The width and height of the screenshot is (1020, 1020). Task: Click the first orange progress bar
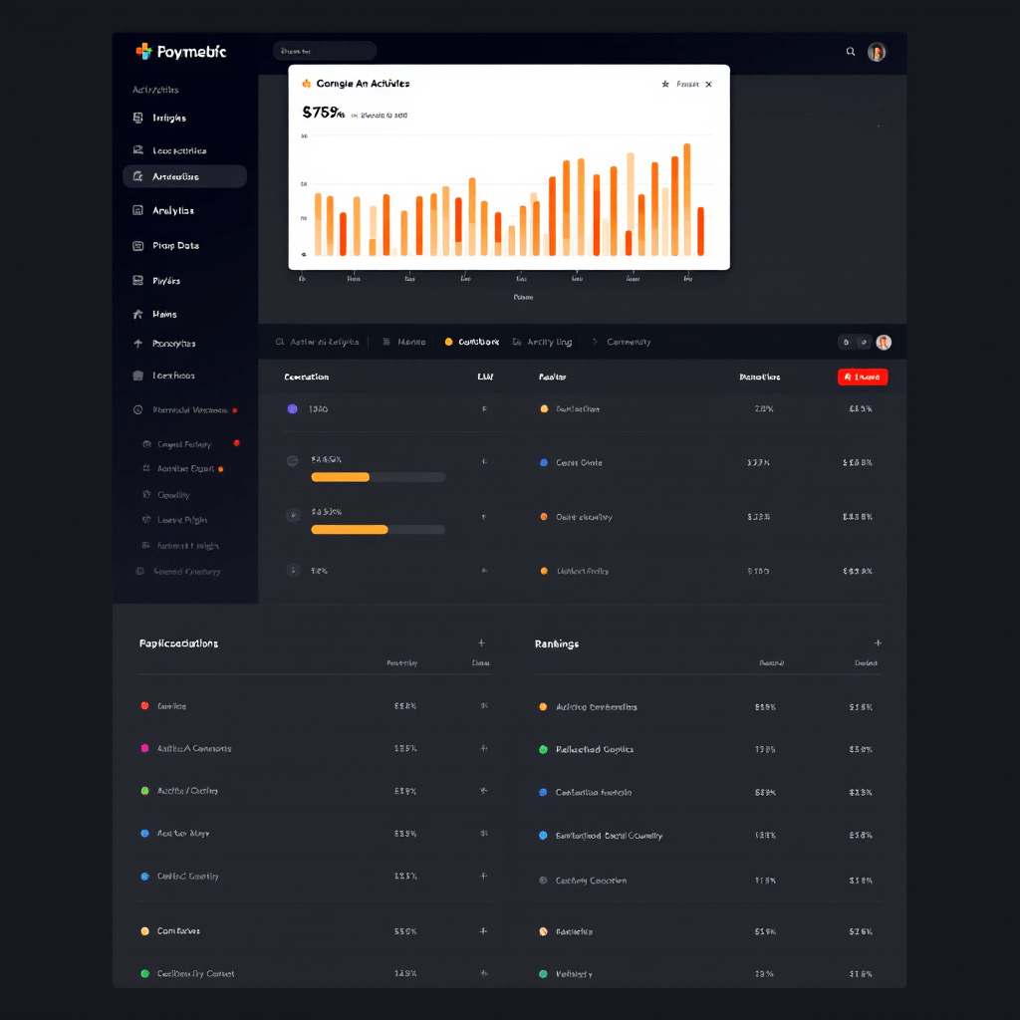[x=341, y=477]
